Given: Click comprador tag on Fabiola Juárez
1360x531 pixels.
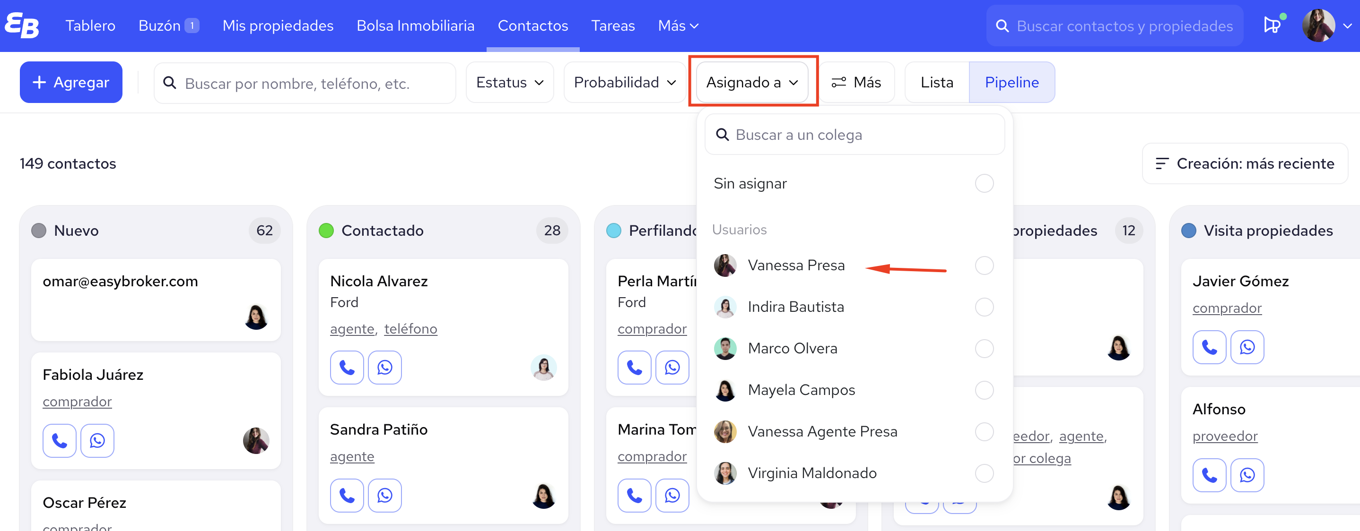Looking at the screenshot, I should [77, 402].
